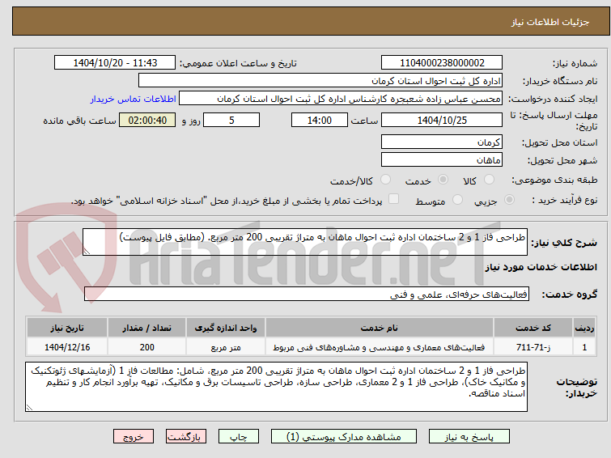Click the گروه خدمت field

[x=307, y=294]
